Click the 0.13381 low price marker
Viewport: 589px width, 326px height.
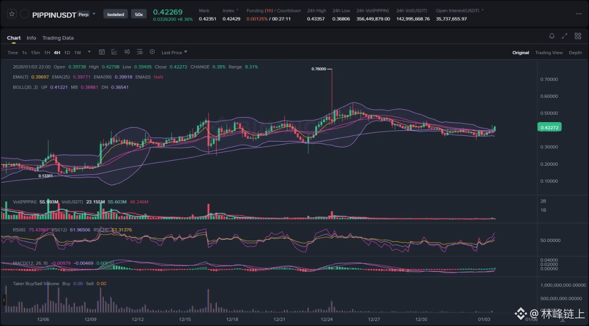pos(45,176)
